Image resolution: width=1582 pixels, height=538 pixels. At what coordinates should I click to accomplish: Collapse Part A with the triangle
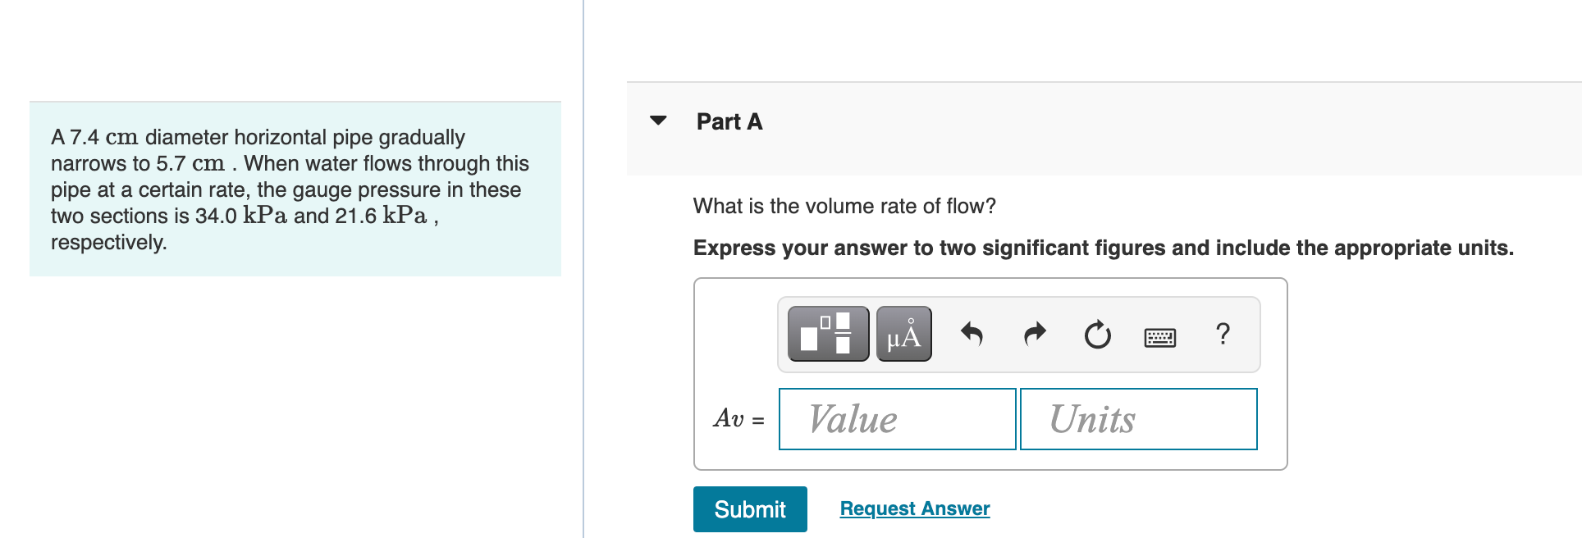658,121
